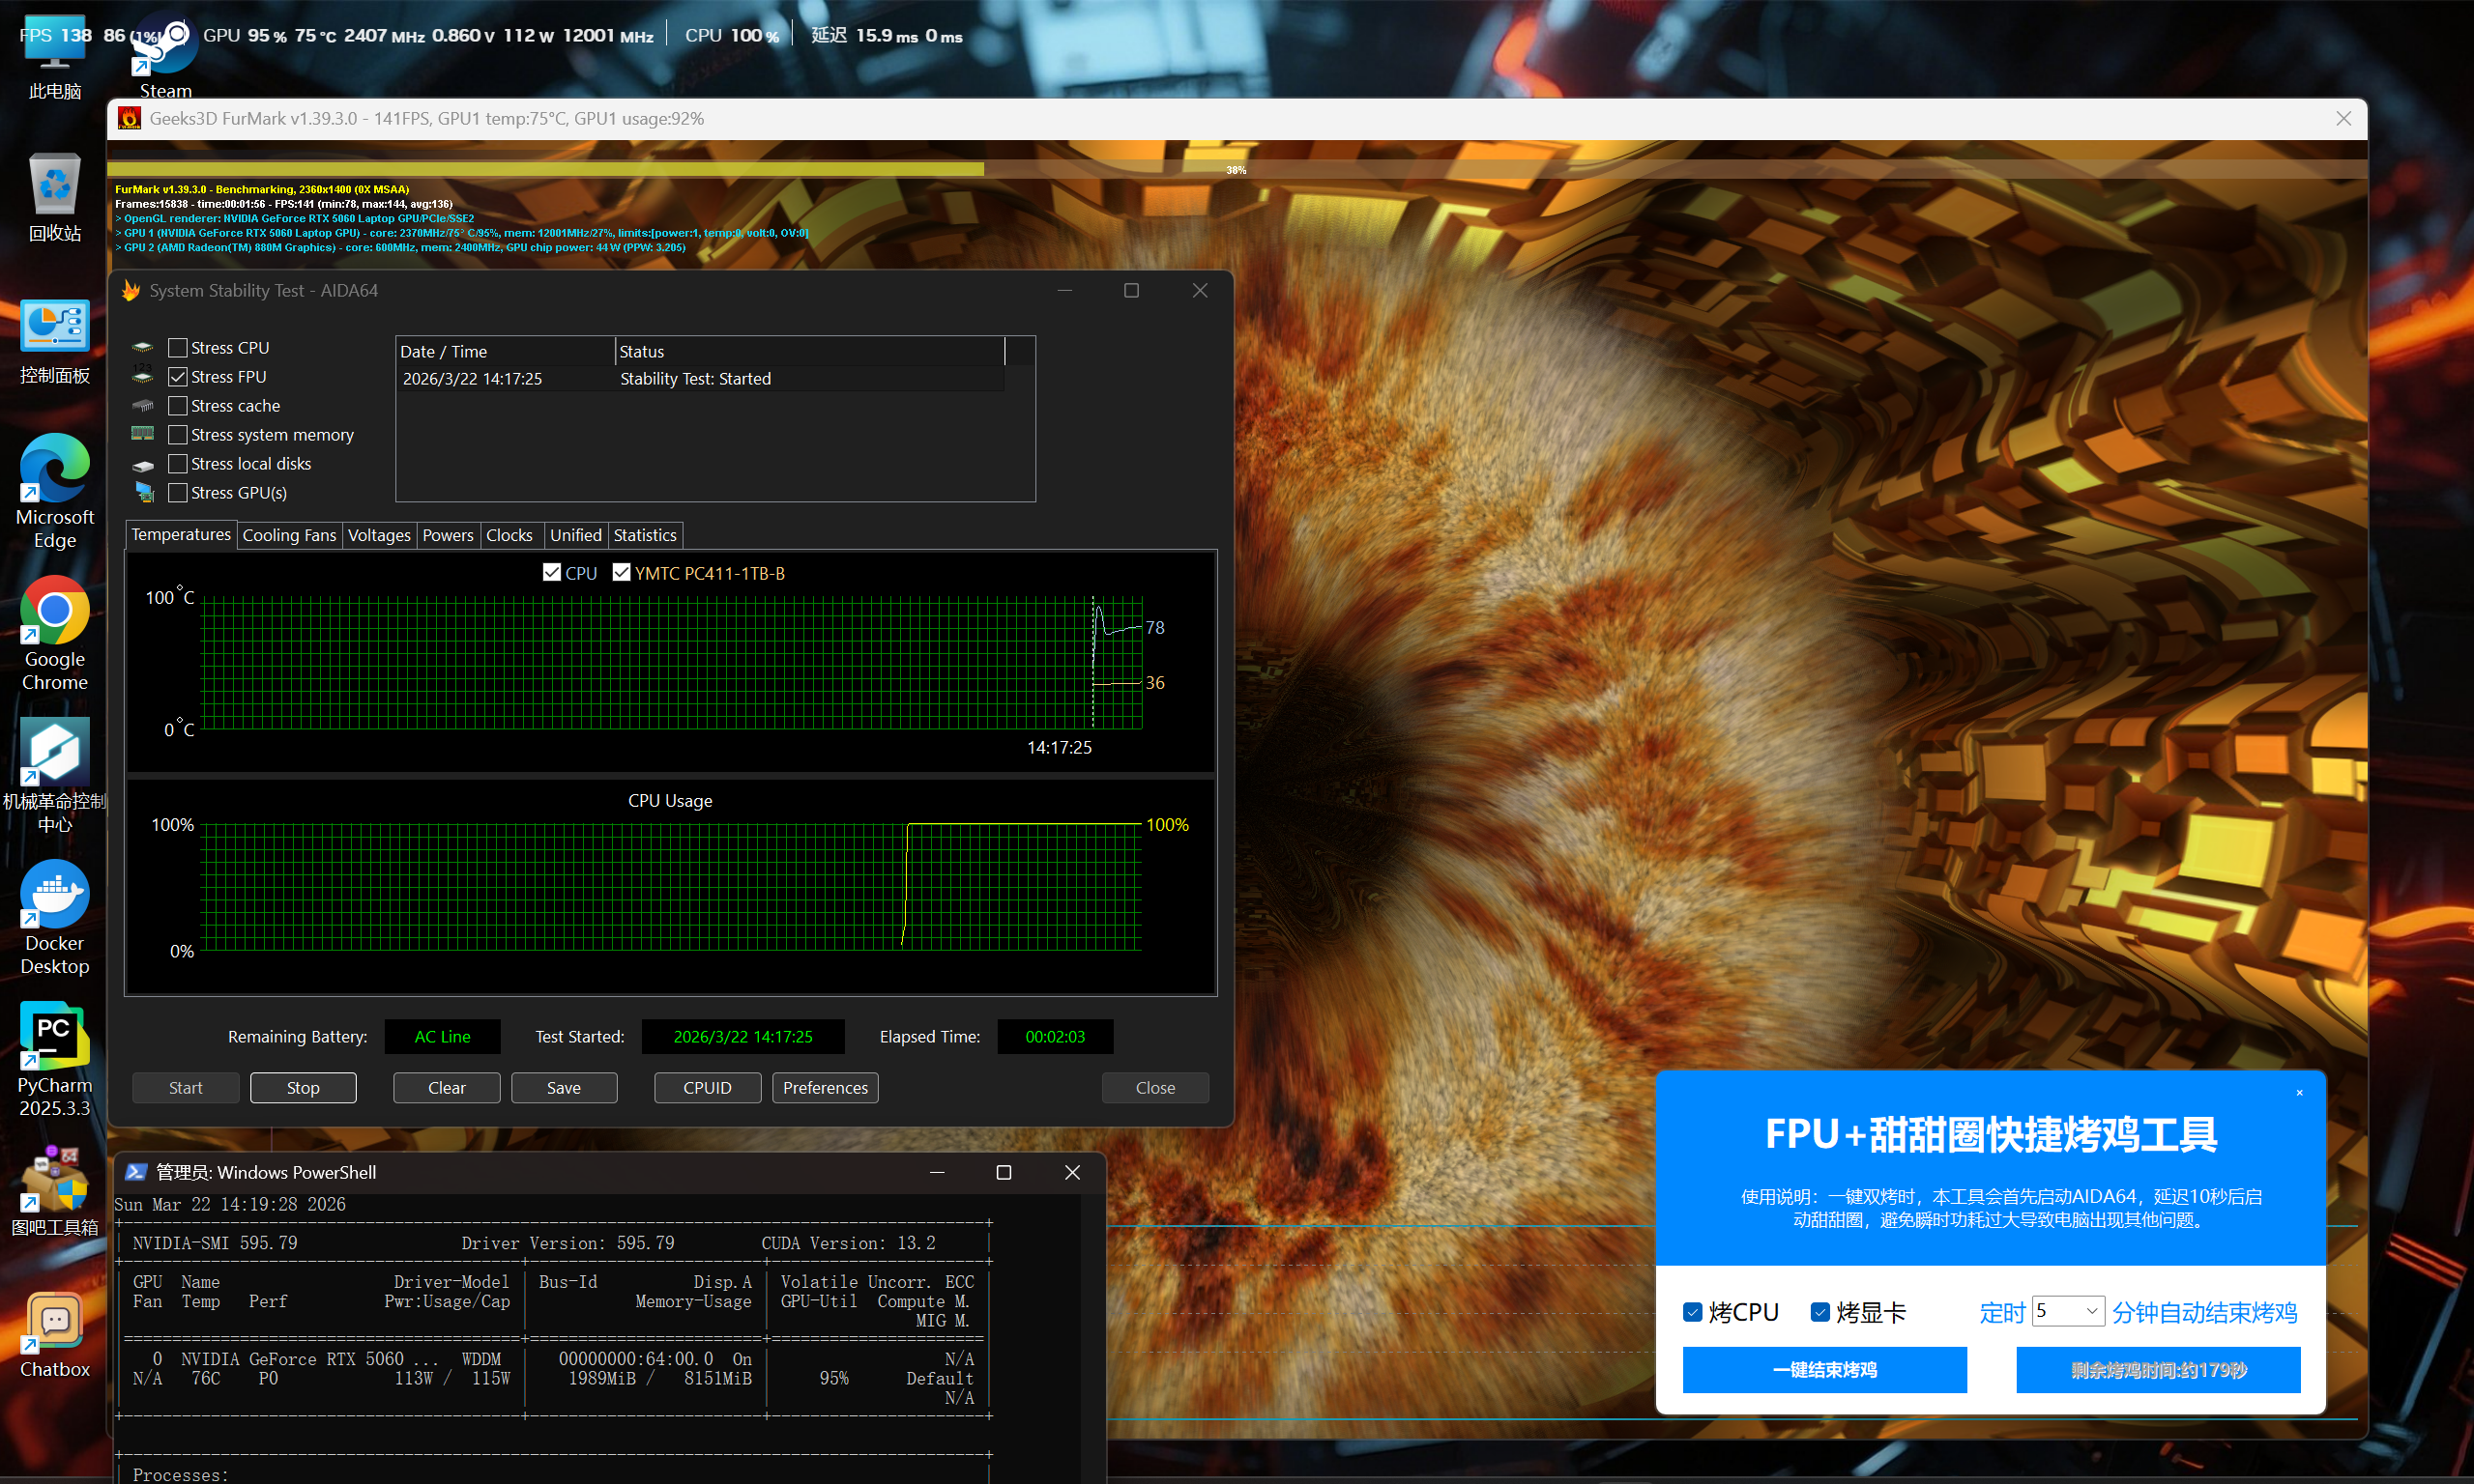Viewport: 2474px width, 1484px height.
Task: Enable Stress system memory checkbox
Action: [x=177, y=435]
